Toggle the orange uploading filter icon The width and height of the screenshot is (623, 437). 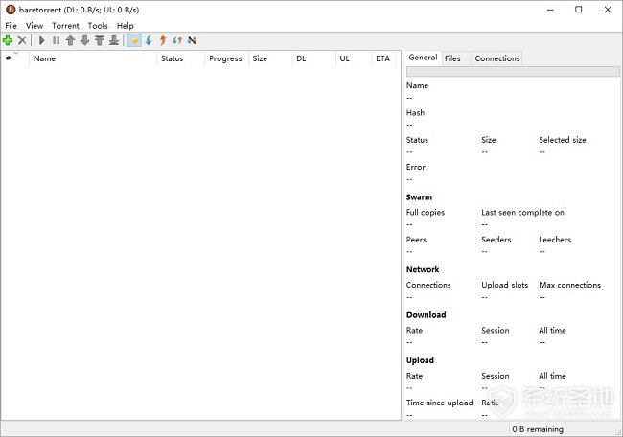point(163,40)
